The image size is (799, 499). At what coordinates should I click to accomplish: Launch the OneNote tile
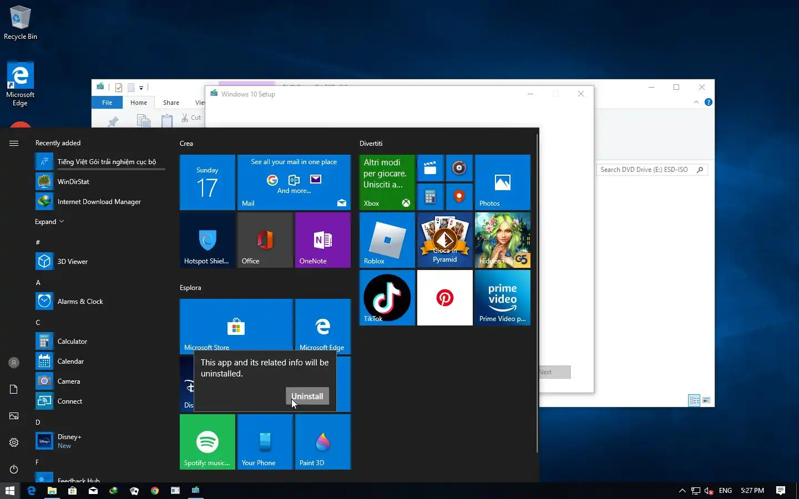[x=323, y=240]
